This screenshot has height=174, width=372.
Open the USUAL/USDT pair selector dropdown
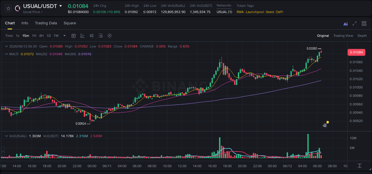(x=61, y=6)
